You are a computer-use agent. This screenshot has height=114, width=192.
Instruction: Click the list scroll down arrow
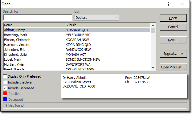pos(153,67)
